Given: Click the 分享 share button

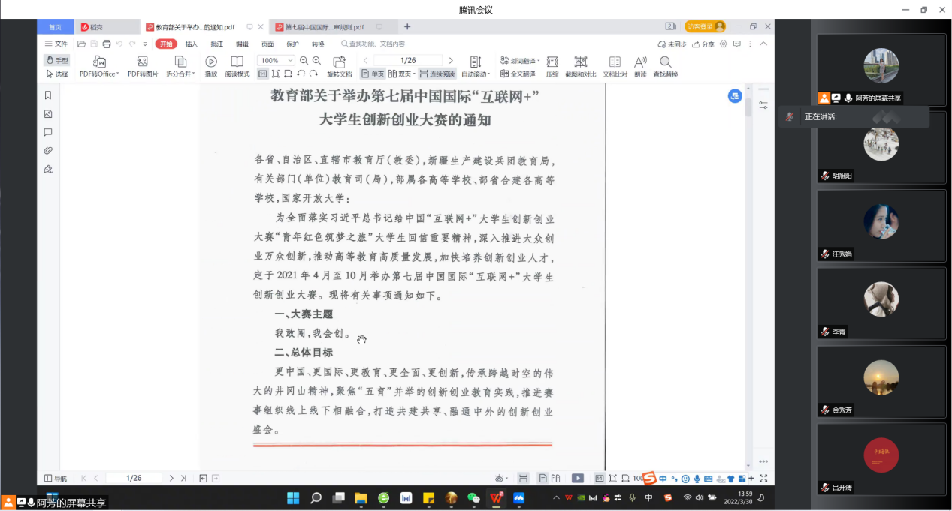Looking at the screenshot, I should [x=703, y=44].
